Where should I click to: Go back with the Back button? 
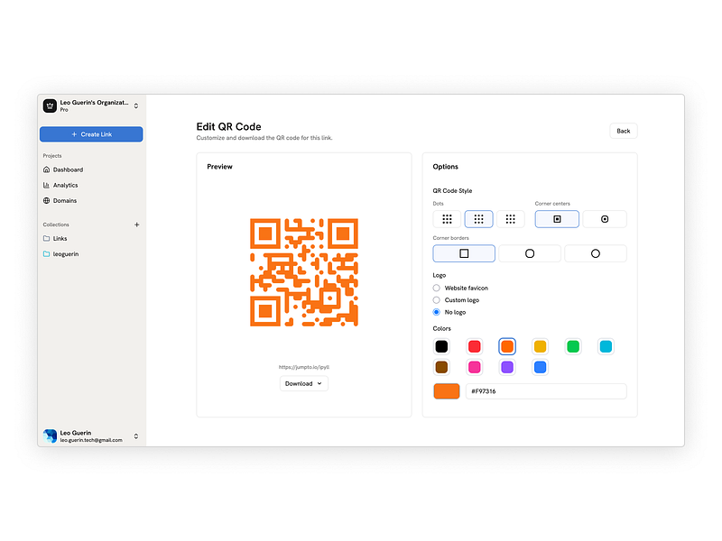click(624, 131)
